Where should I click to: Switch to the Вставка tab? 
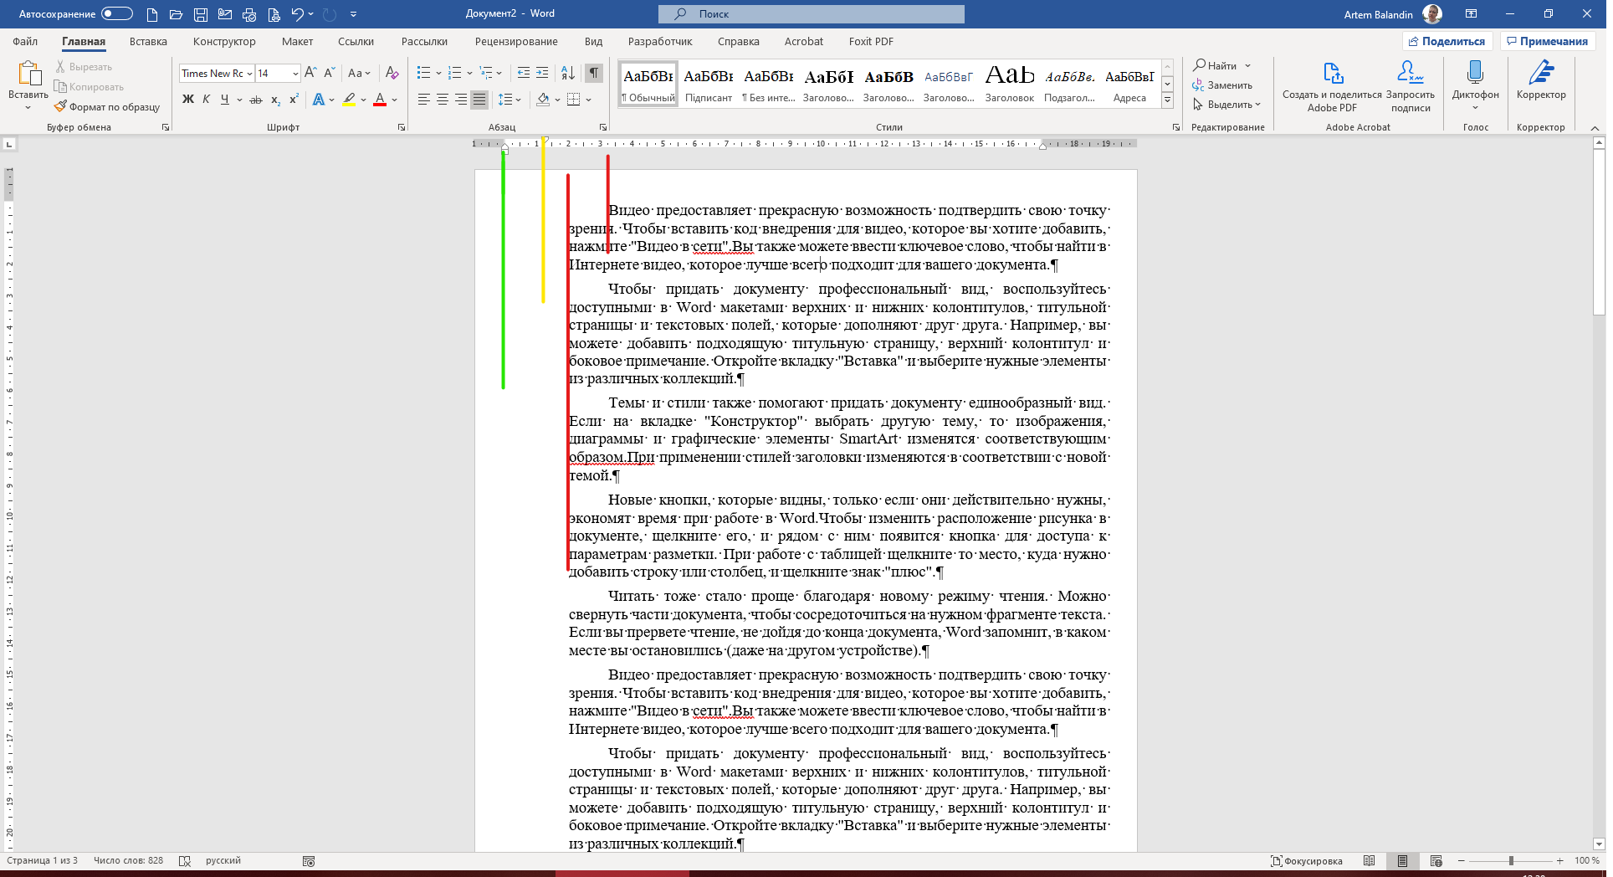coord(148,41)
